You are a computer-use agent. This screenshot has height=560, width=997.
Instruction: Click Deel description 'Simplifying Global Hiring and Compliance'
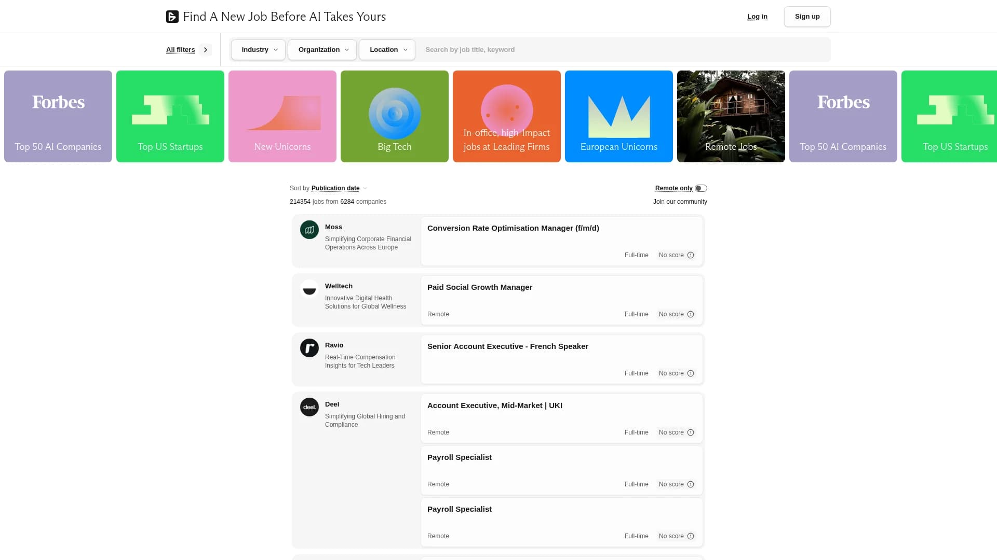pyautogui.click(x=365, y=421)
